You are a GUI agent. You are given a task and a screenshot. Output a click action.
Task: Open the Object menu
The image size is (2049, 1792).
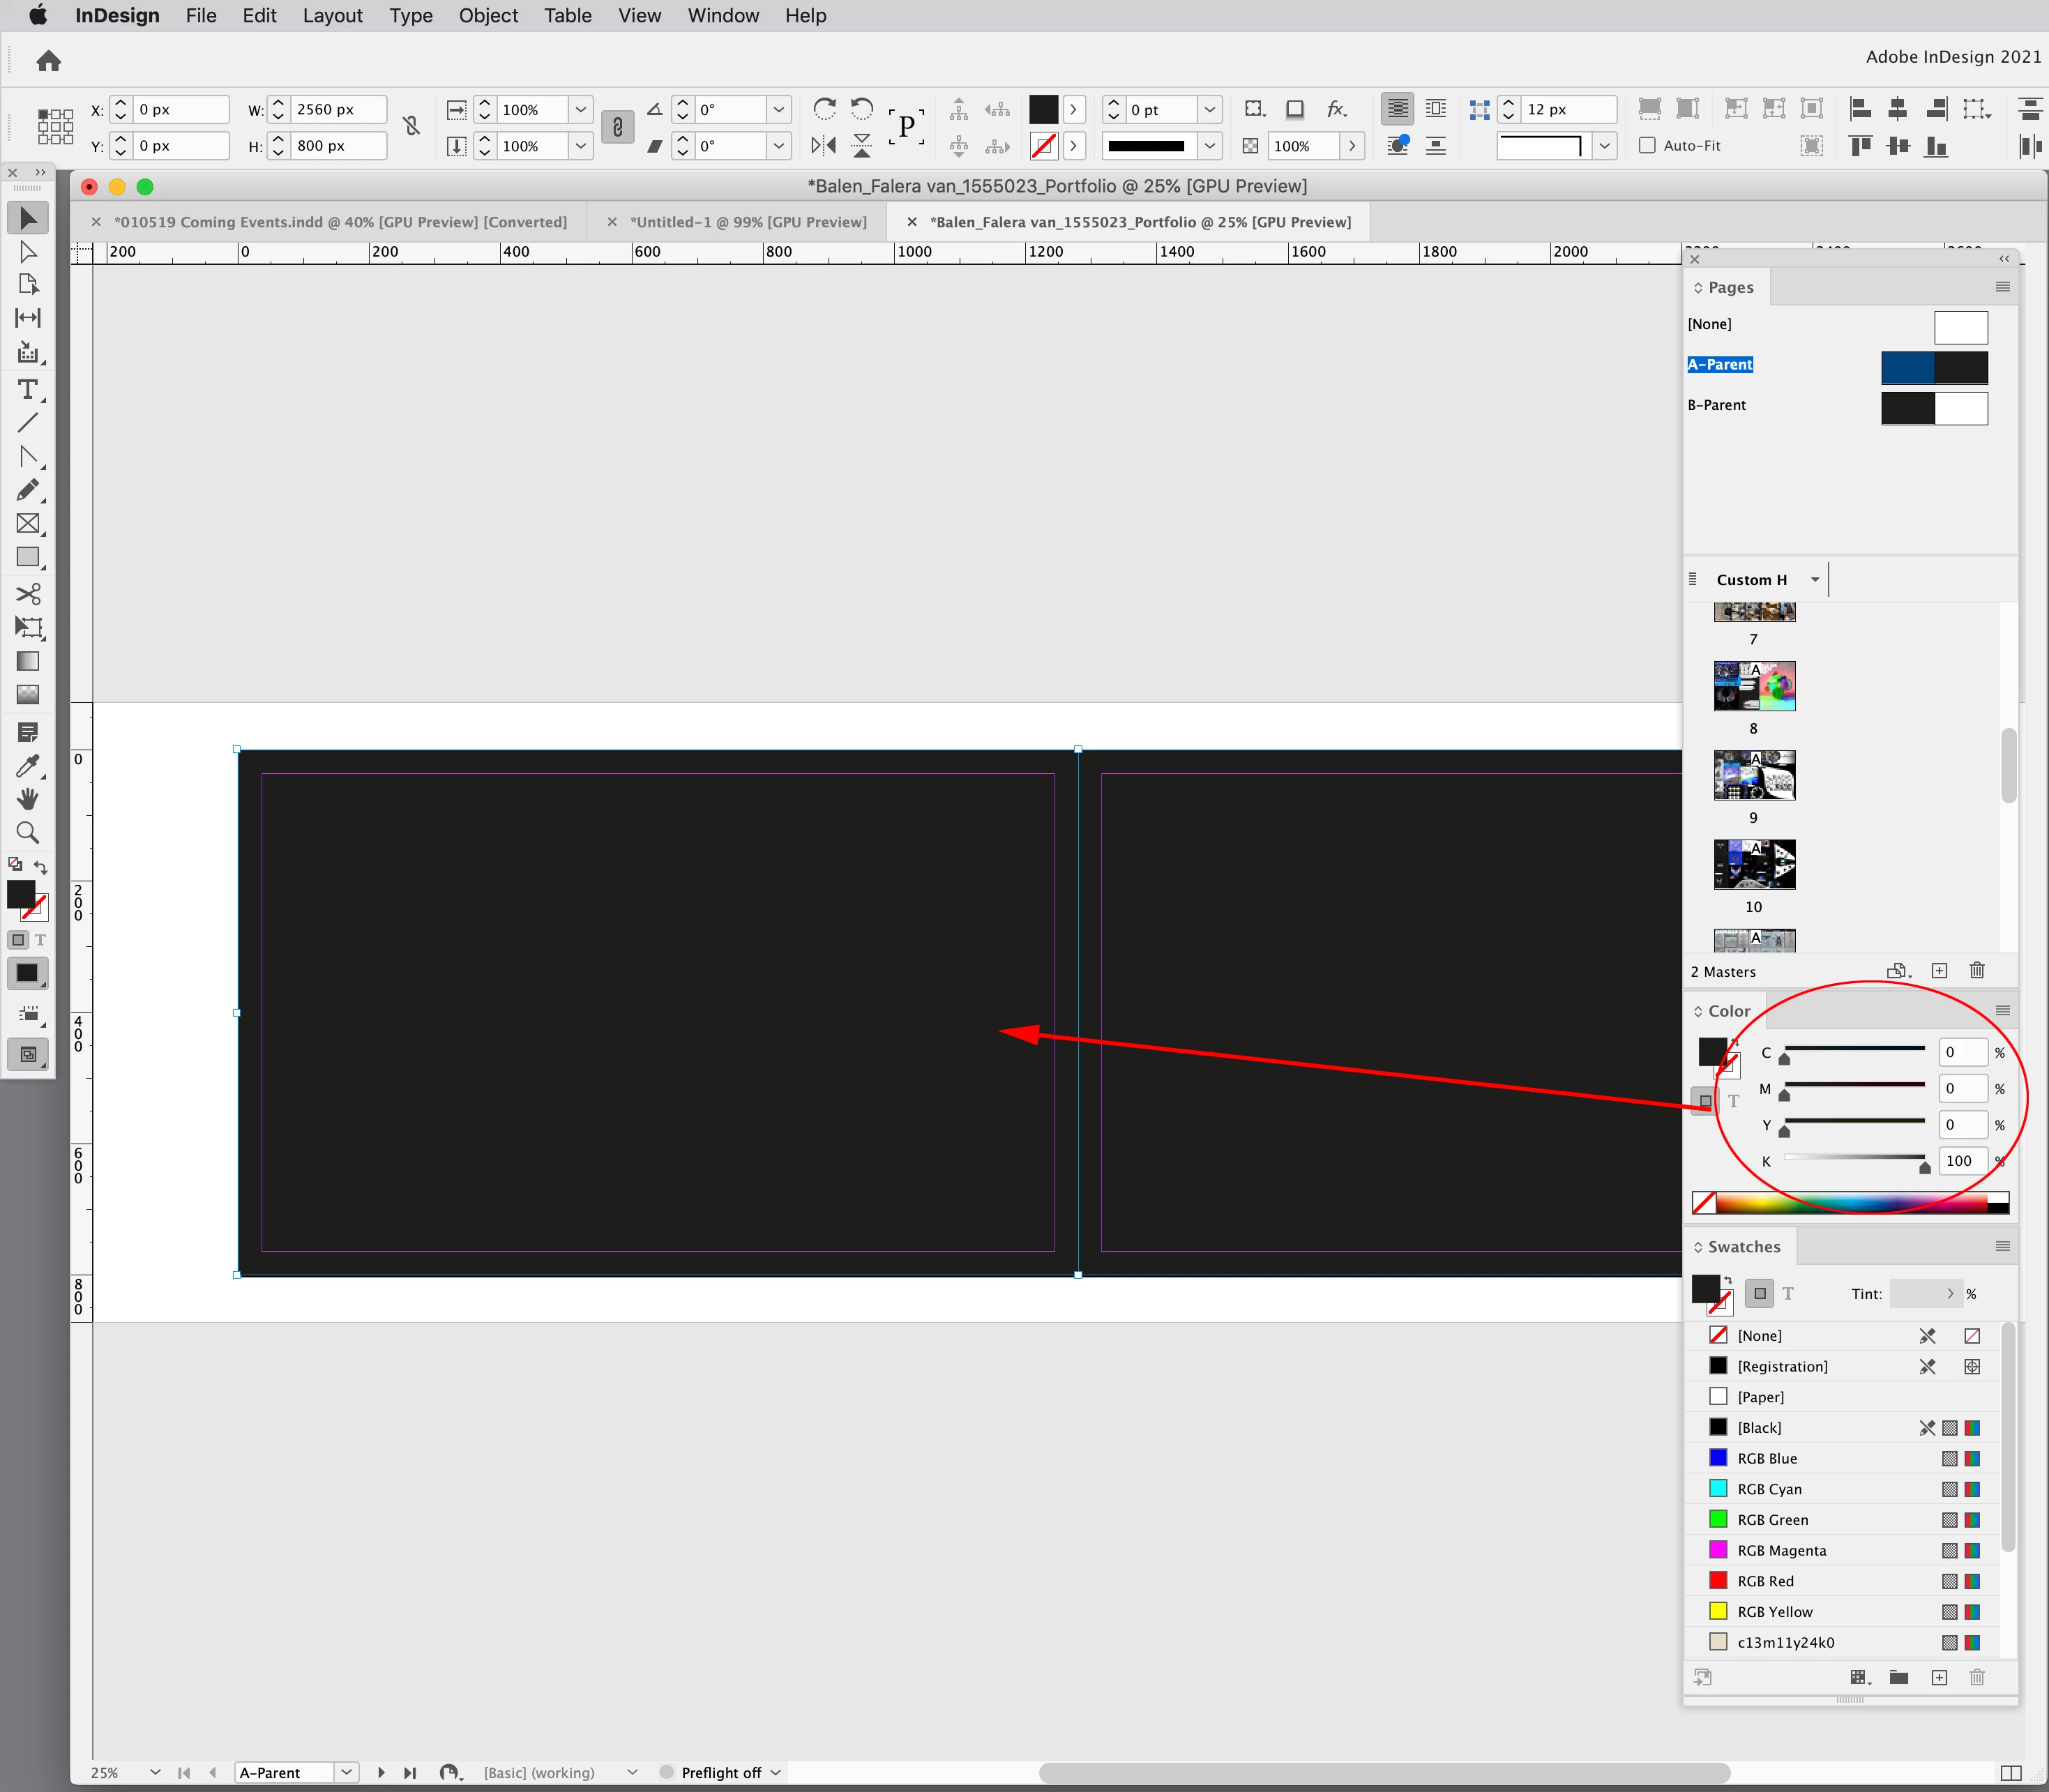click(x=488, y=16)
